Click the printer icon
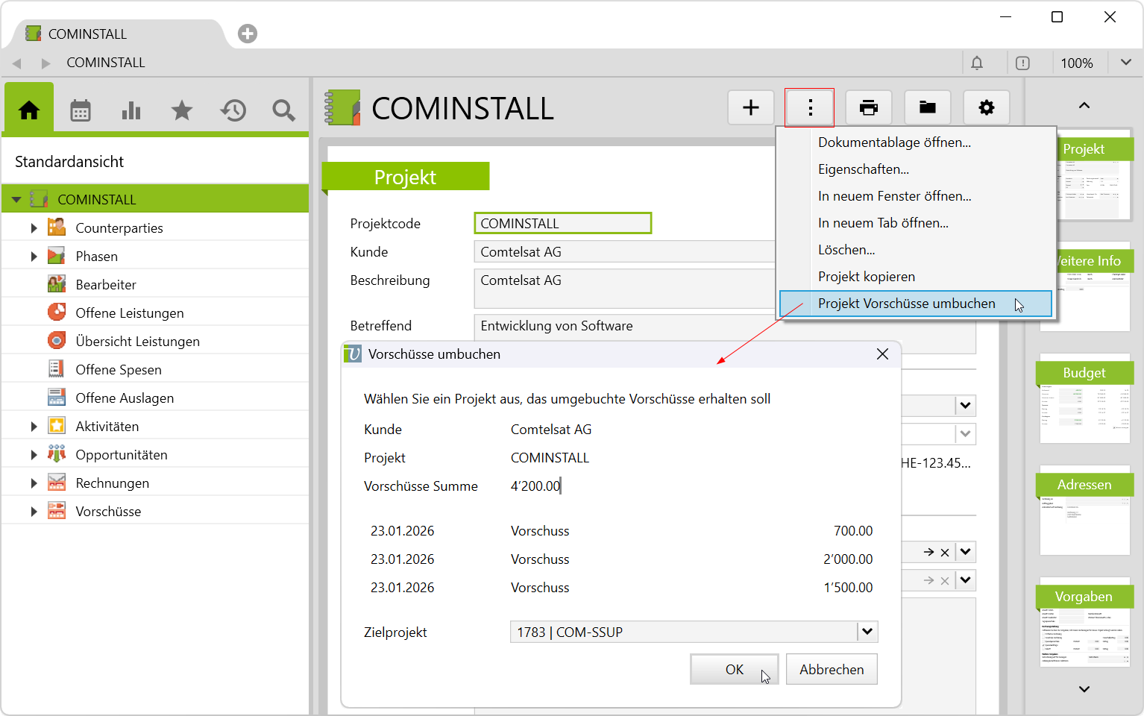The height and width of the screenshot is (716, 1144). [869, 108]
